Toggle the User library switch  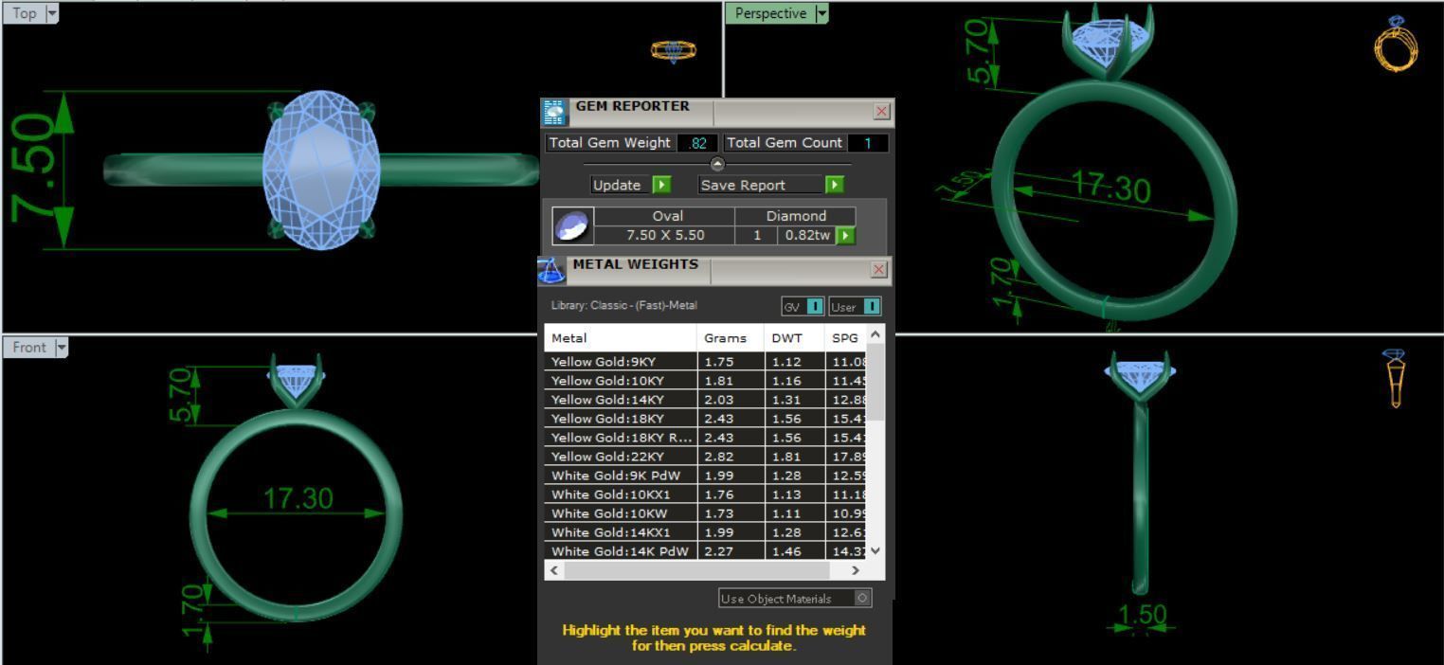pyautogui.click(x=855, y=307)
